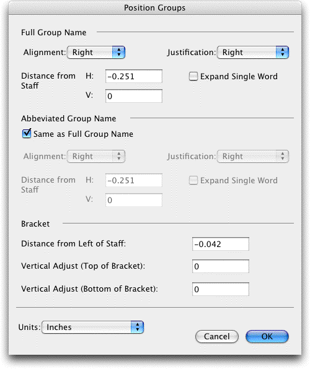The width and height of the screenshot is (310, 369).
Task: Click the blue arrows on Alignment popup
Action: (119, 52)
